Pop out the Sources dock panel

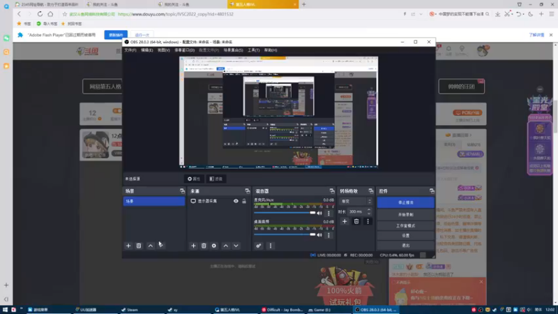(x=248, y=191)
